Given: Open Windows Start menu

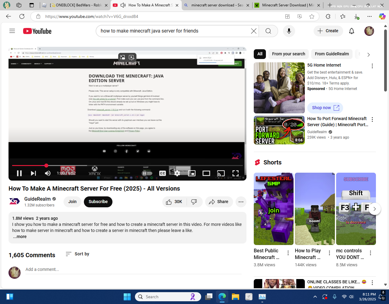Looking at the screenshot, I should coord(127,297).
